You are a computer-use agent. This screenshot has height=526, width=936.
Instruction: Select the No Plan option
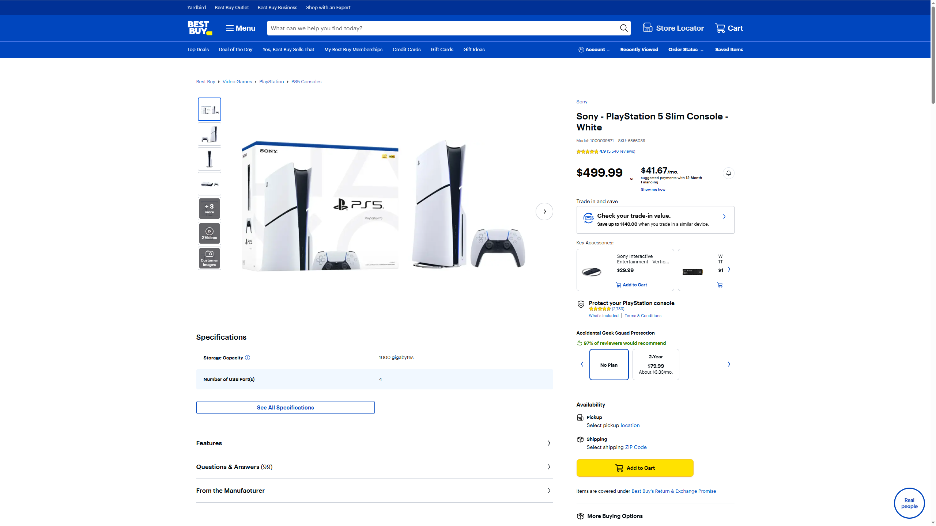tap(609, 365)
